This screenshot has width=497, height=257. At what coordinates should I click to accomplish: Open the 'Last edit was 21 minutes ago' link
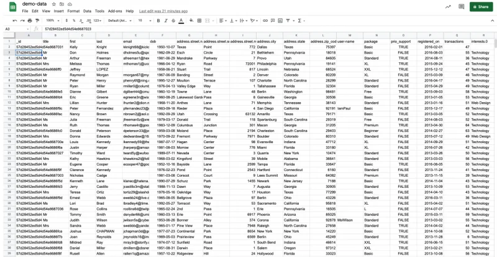point(163,11)
